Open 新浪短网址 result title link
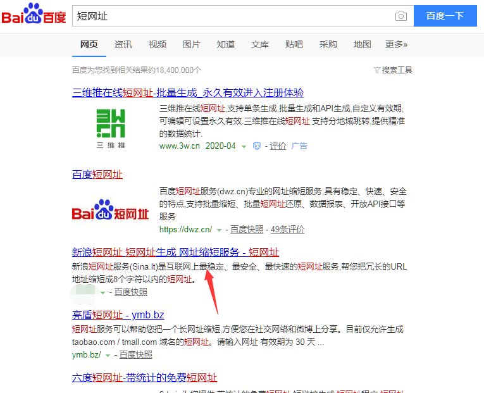Image resolution: width=484 pixels, height=393 pixels. pyautogui.click(x=176, y=253)
